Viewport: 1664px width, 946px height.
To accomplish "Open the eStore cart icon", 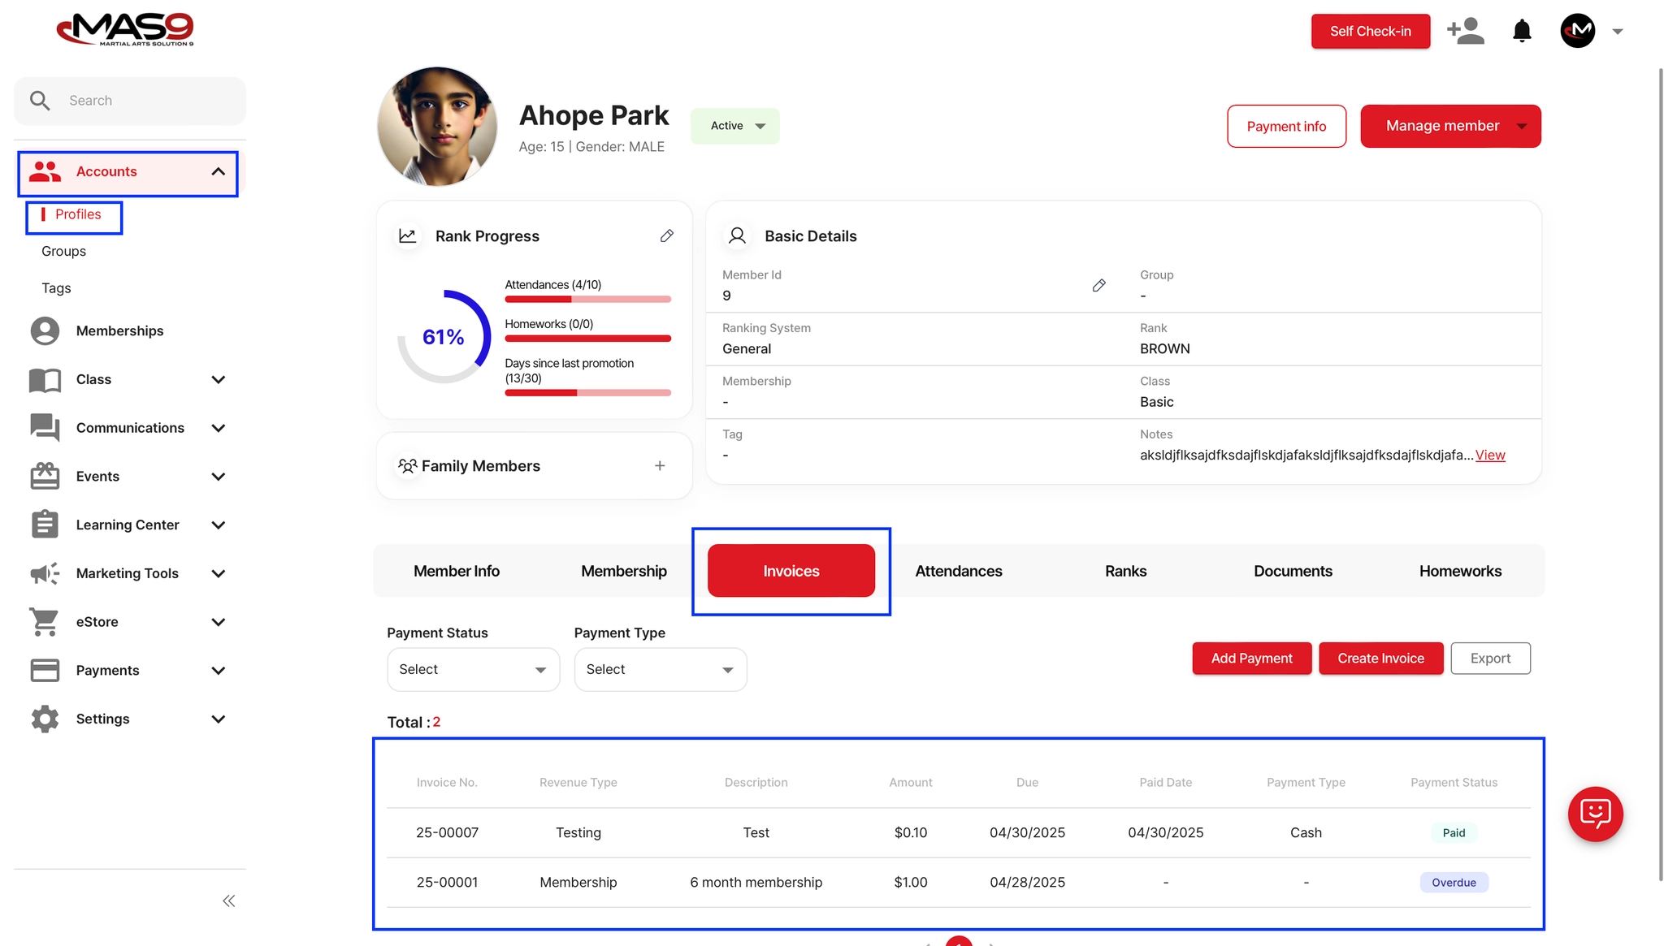I will pos(45,622).
